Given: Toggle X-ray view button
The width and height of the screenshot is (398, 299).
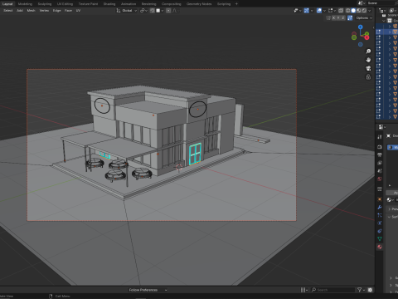Looking at the screenshot, I should (x=341, y=11).
